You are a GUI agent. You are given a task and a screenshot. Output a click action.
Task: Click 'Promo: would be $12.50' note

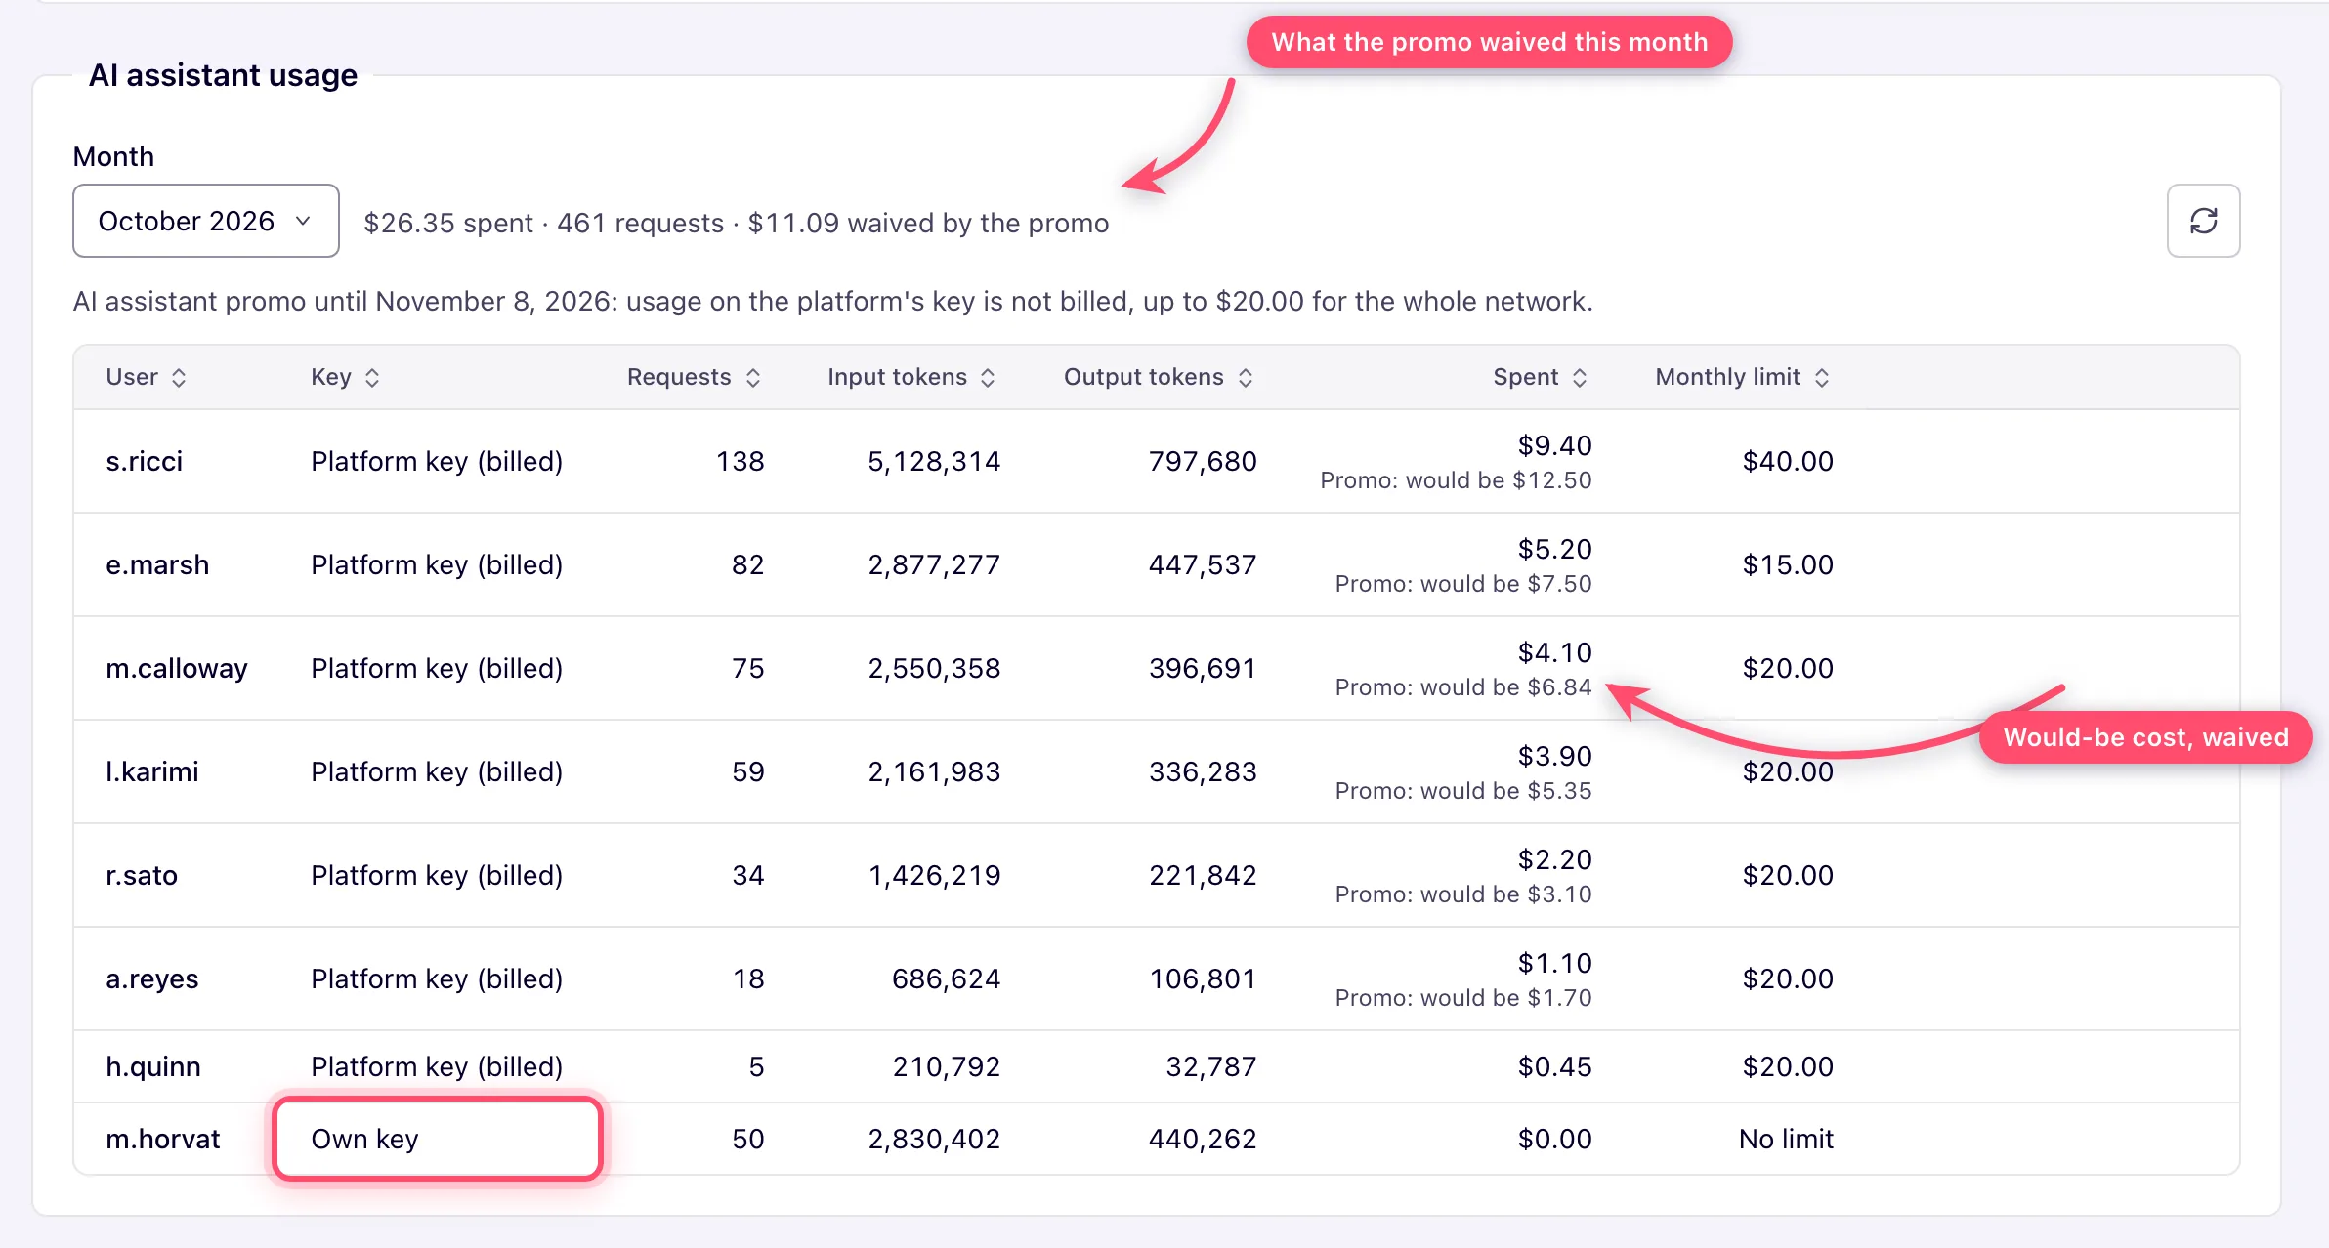coord(1456,480)
